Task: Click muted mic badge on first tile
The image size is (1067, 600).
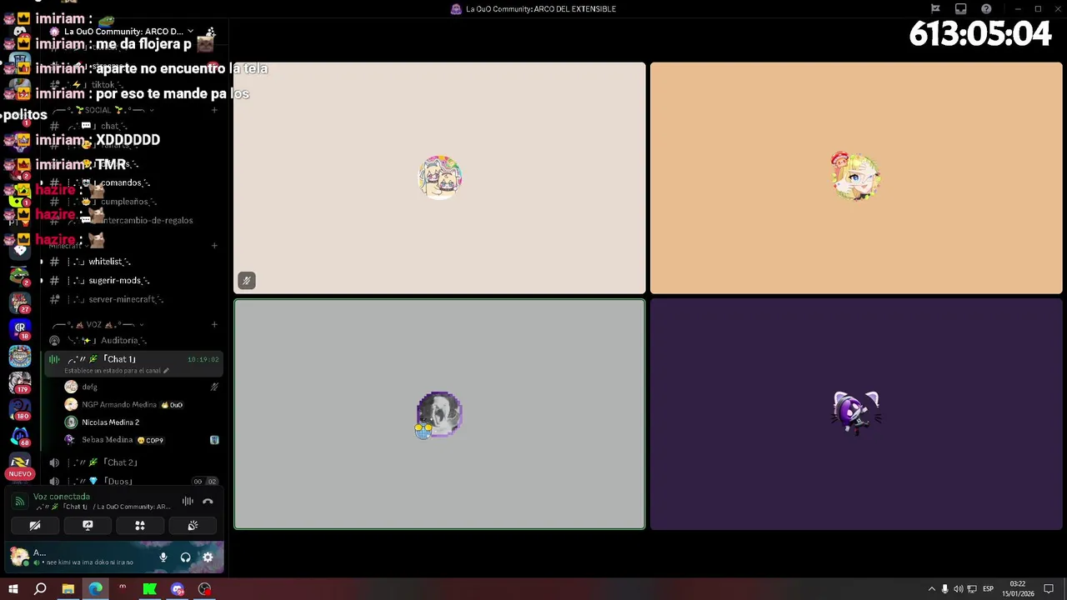Action: point(246,281)
